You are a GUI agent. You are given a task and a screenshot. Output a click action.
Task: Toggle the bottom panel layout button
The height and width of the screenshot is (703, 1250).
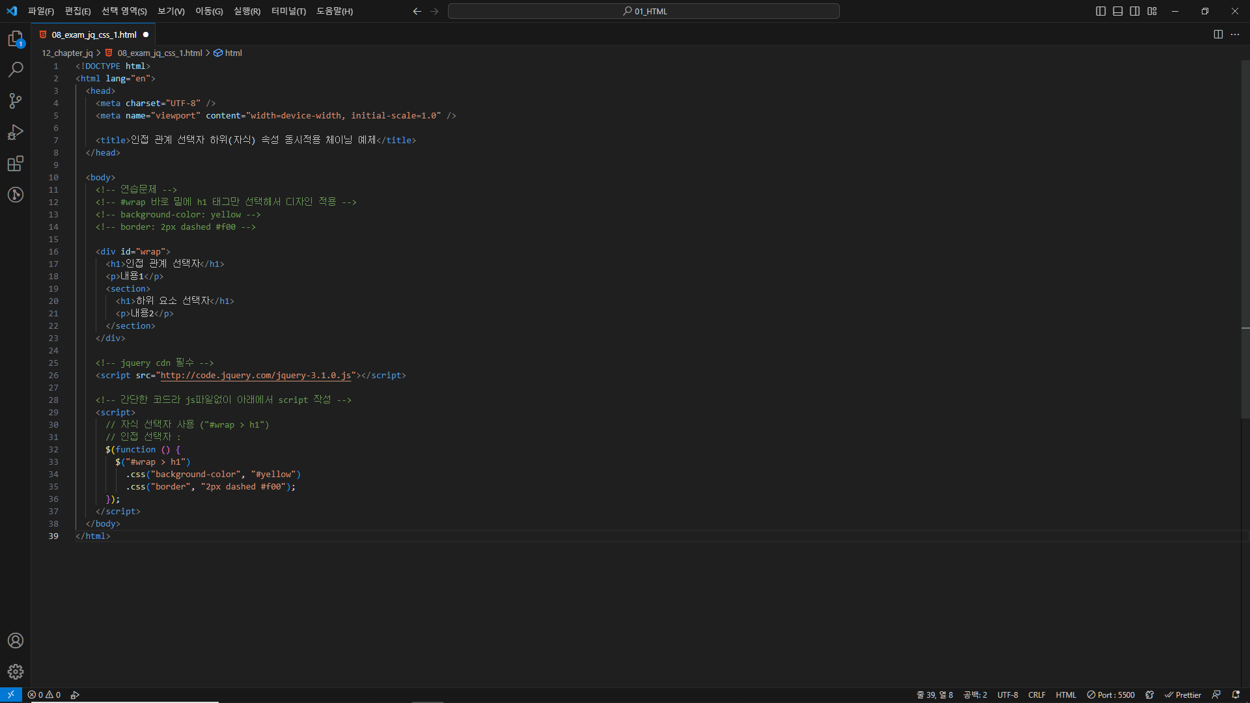pos(1118,11)
